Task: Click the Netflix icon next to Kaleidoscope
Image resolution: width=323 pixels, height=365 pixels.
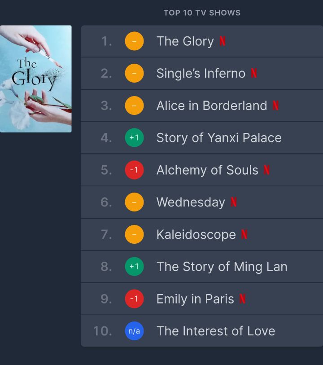Action: click(x=244, y=234)
